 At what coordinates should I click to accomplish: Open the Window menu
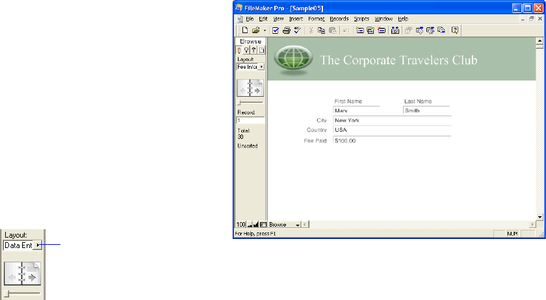click(x=383, y=19)
